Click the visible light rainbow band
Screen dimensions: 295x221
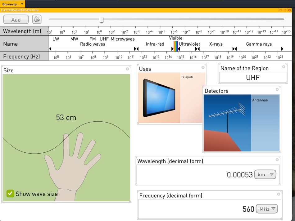click(176, 46)
